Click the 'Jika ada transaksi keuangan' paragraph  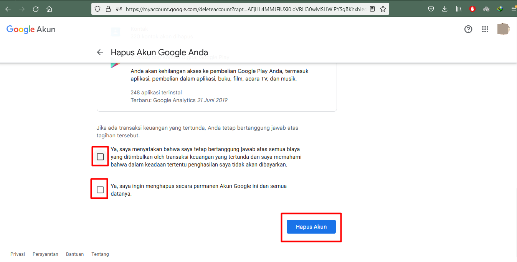click(197, 132)
